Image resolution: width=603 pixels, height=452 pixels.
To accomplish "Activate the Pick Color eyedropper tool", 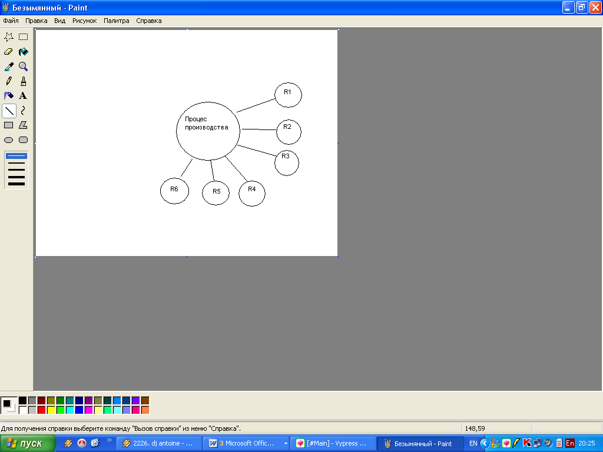I will pyautogui.click(x=9, y=67).
